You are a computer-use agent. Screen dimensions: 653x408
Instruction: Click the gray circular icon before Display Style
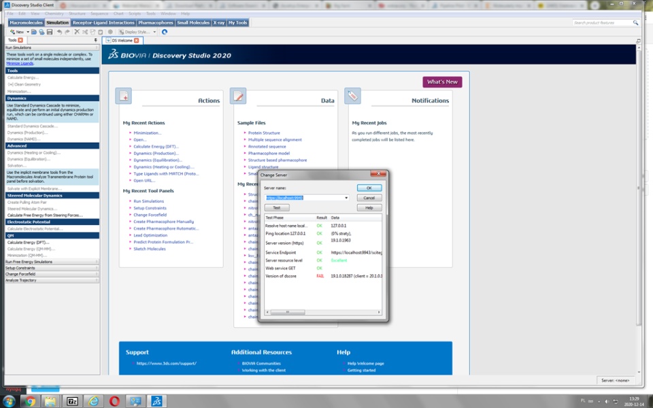click(x=110, y=32)
